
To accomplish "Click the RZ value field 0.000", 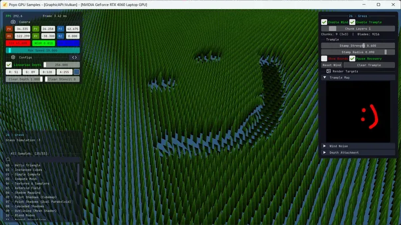I will [73, 36].
